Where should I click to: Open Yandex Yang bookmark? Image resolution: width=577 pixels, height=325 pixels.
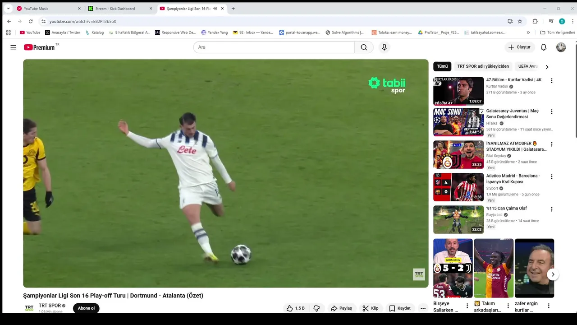[x=214, y=32]
